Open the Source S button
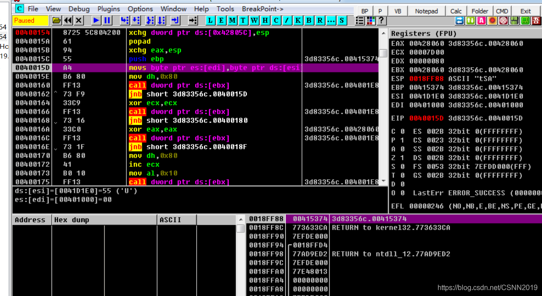The height and width of the screenshot is (296, 542). (341, 20)
